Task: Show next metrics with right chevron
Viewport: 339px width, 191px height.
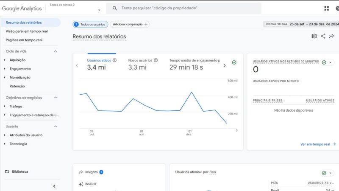Action: [225, 65]
